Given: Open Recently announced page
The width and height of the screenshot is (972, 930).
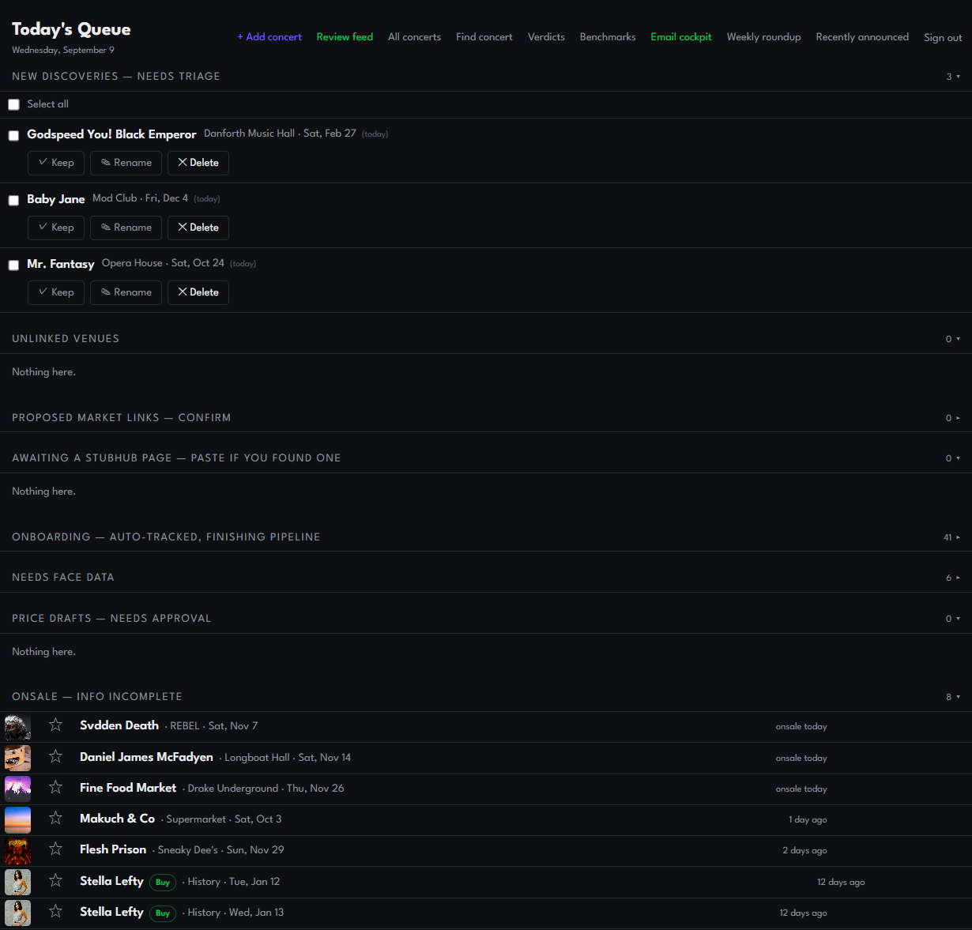Looking at the screenshot, I should (x=862, y=37).
